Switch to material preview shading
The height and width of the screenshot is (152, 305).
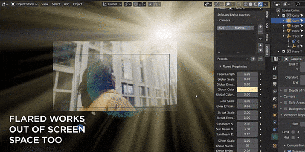tap(255, 4)
